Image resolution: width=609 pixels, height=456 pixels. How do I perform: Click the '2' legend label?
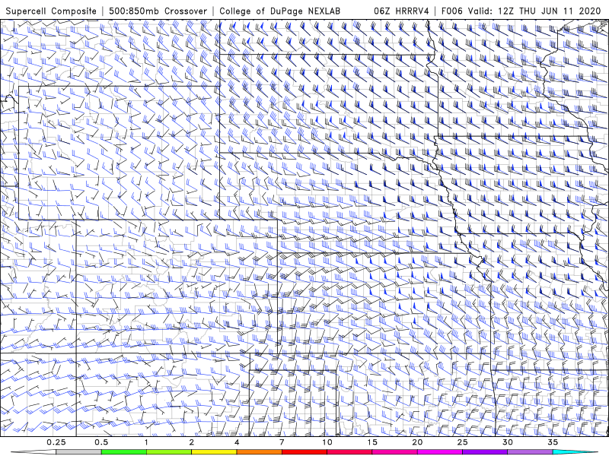(192, 442)
